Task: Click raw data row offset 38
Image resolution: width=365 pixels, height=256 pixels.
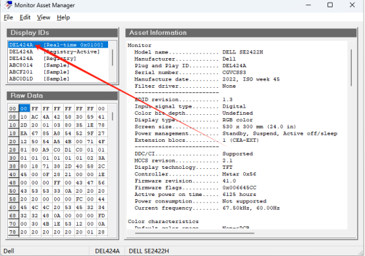Action: [13, 166]
